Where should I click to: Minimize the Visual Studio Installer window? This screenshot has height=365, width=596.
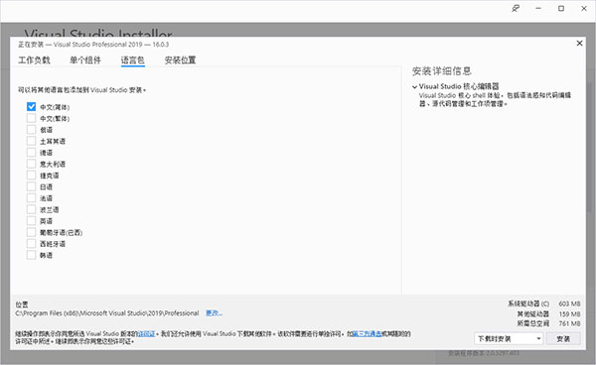pyautogui.click(x=538, y=8)
